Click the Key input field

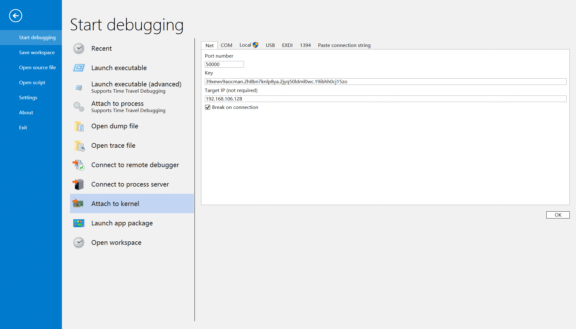click(x=386, y=82)
